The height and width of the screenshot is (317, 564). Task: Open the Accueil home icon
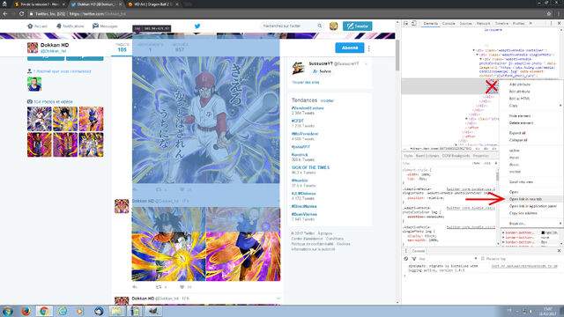tap(30, 26)
